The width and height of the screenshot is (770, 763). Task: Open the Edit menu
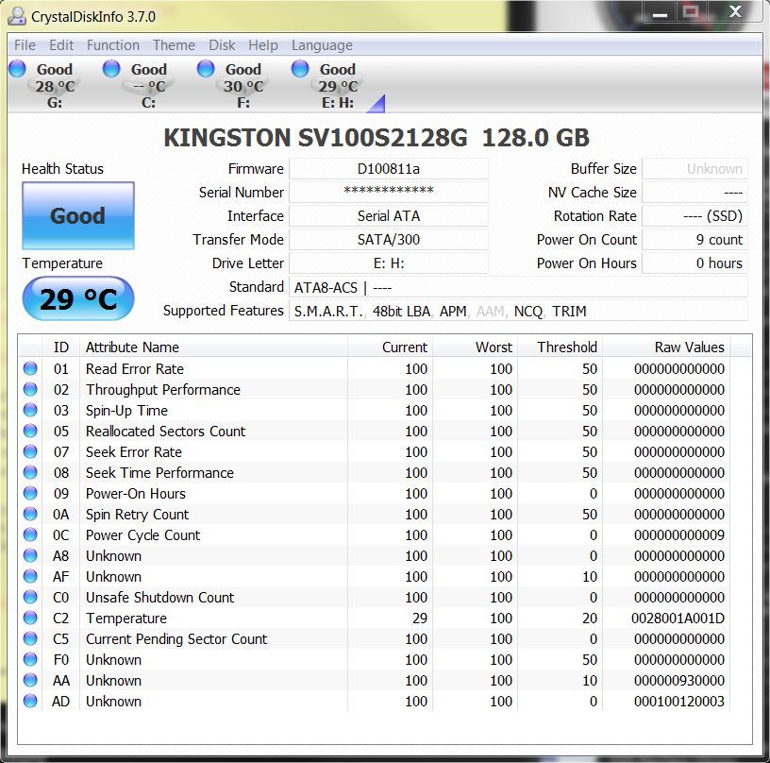tap(61, 45)
